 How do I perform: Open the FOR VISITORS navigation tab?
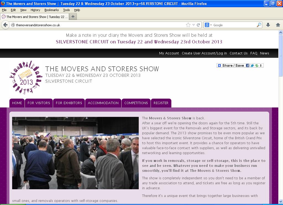coord(39,103)
